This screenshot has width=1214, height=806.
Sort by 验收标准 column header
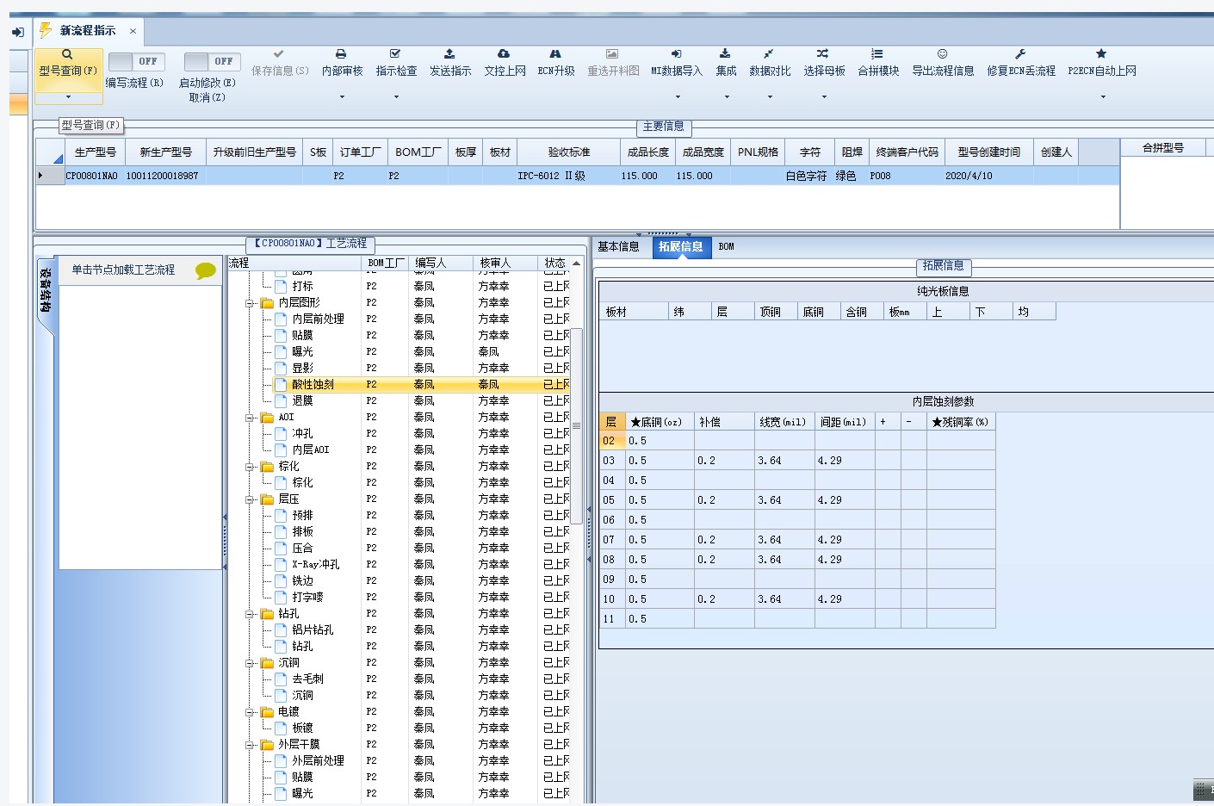click(x=568, y=152)
